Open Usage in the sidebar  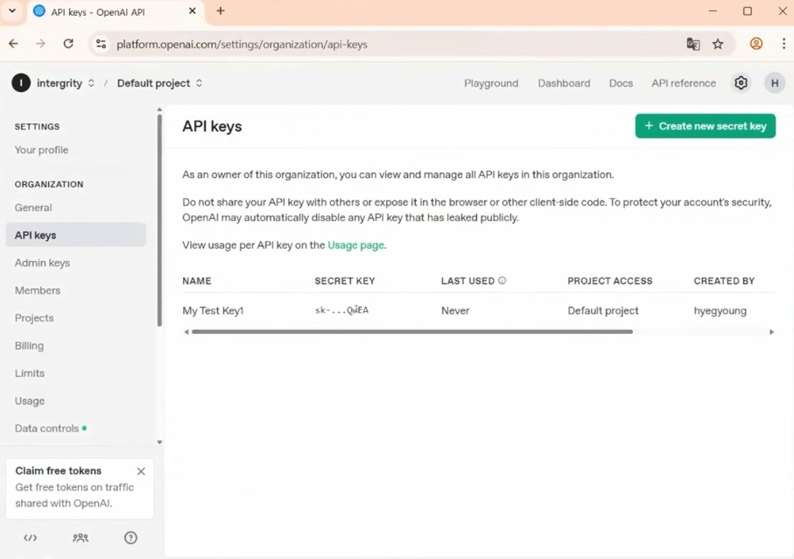click(x=30, y=401)
